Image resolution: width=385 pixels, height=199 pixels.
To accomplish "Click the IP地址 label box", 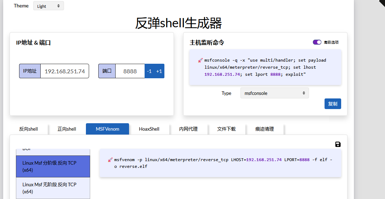I will [30, 71].
